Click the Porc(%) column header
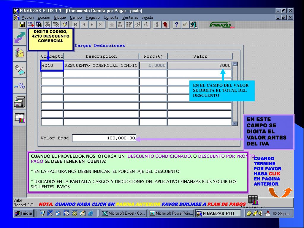Image resolution: width=304 pixels, height=228 pixels. 153,56
